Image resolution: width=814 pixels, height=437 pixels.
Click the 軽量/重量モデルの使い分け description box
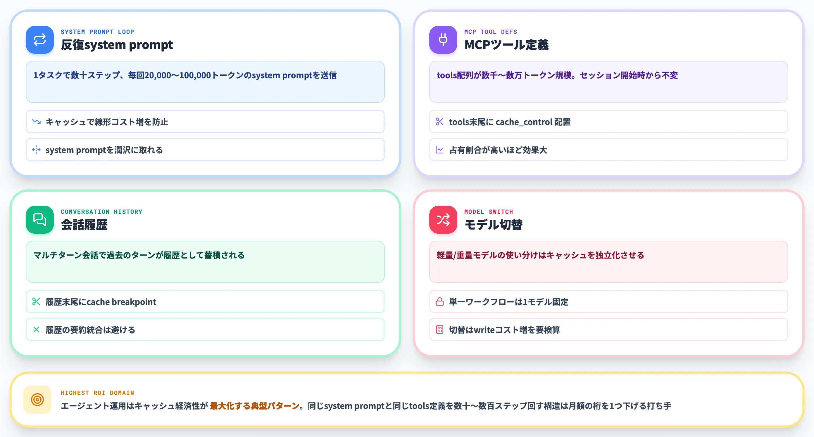(x=609, y=262)
